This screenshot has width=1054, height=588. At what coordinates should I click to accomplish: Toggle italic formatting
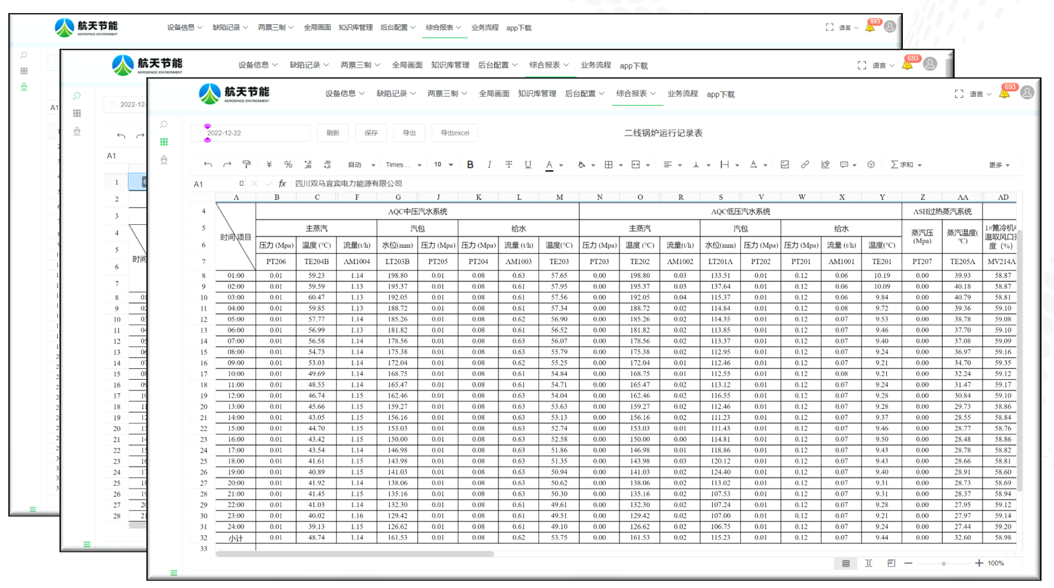tap(489, 165)
